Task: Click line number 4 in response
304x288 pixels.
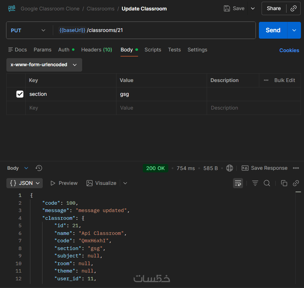Action: click(x=20, y=218)
